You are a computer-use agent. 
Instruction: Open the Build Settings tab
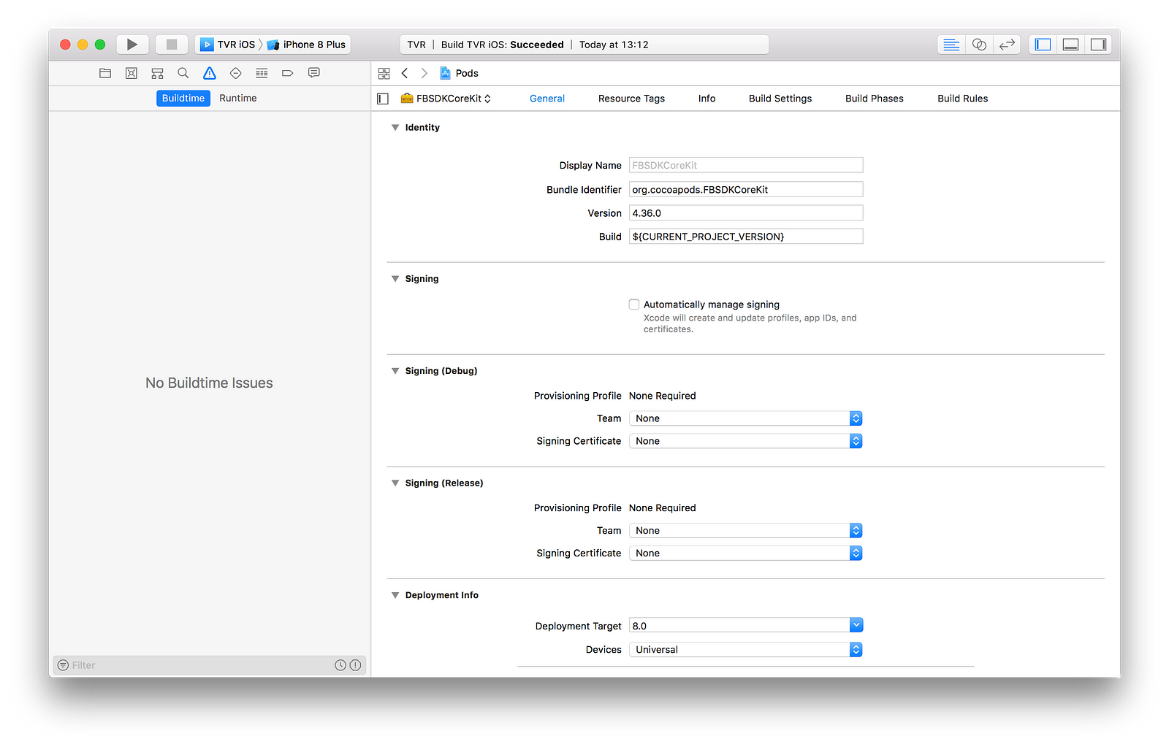(x=780, y=99)
